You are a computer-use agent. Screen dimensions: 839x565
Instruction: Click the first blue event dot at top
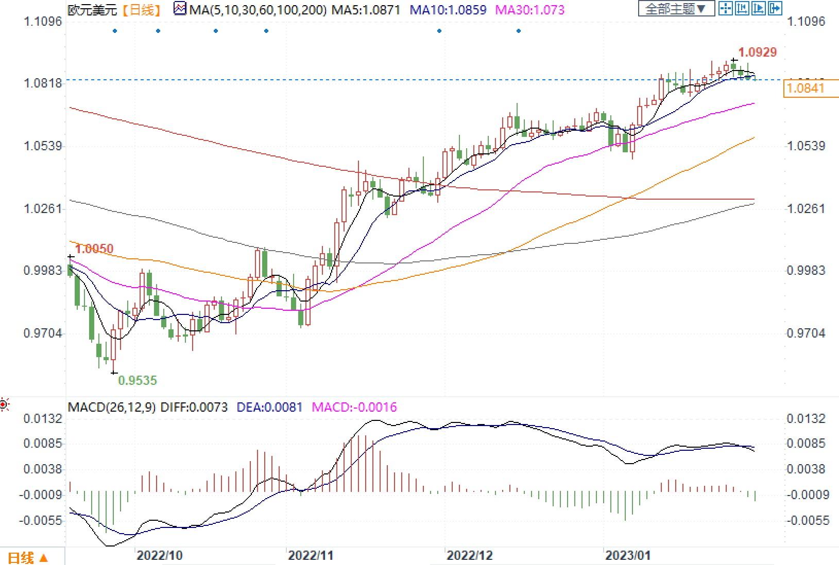(x=114, y=31)
